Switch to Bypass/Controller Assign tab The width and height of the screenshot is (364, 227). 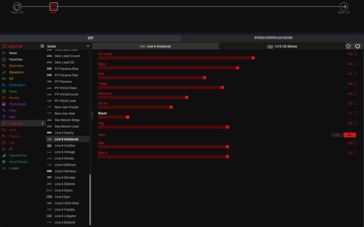(273, 38)
